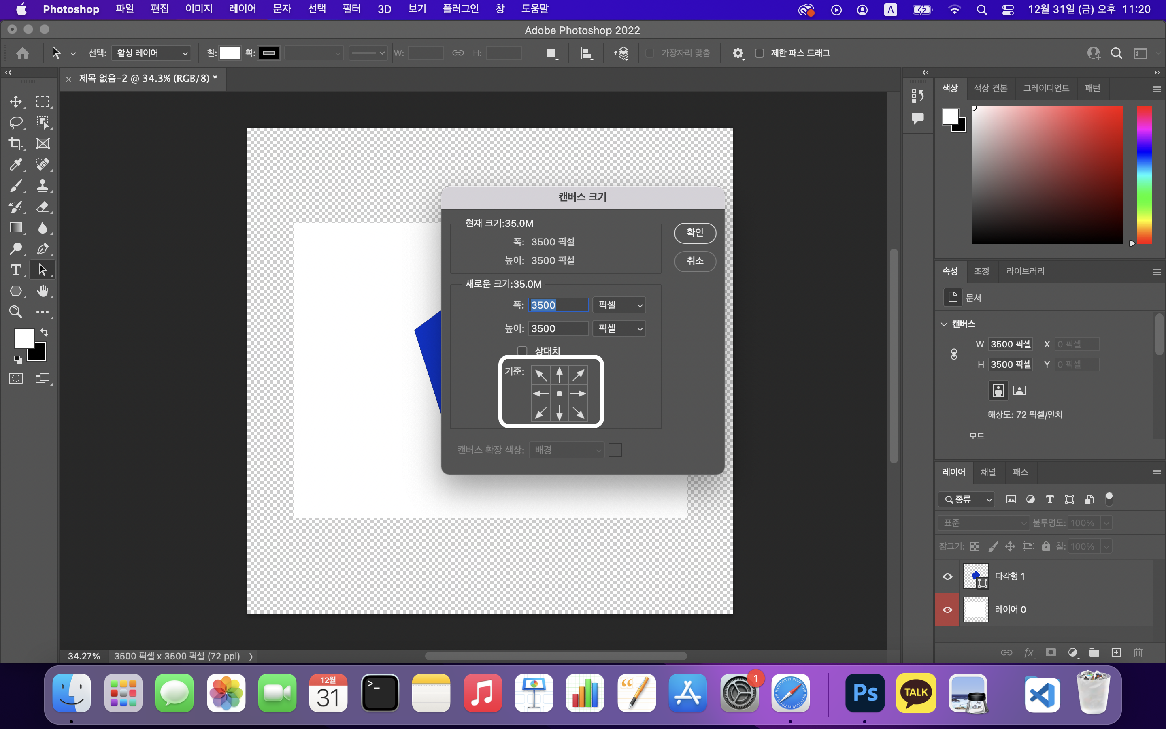Open the Layers panel options menu
This screenshot has width=1166, height=729.
click(x=1156, y=473)
